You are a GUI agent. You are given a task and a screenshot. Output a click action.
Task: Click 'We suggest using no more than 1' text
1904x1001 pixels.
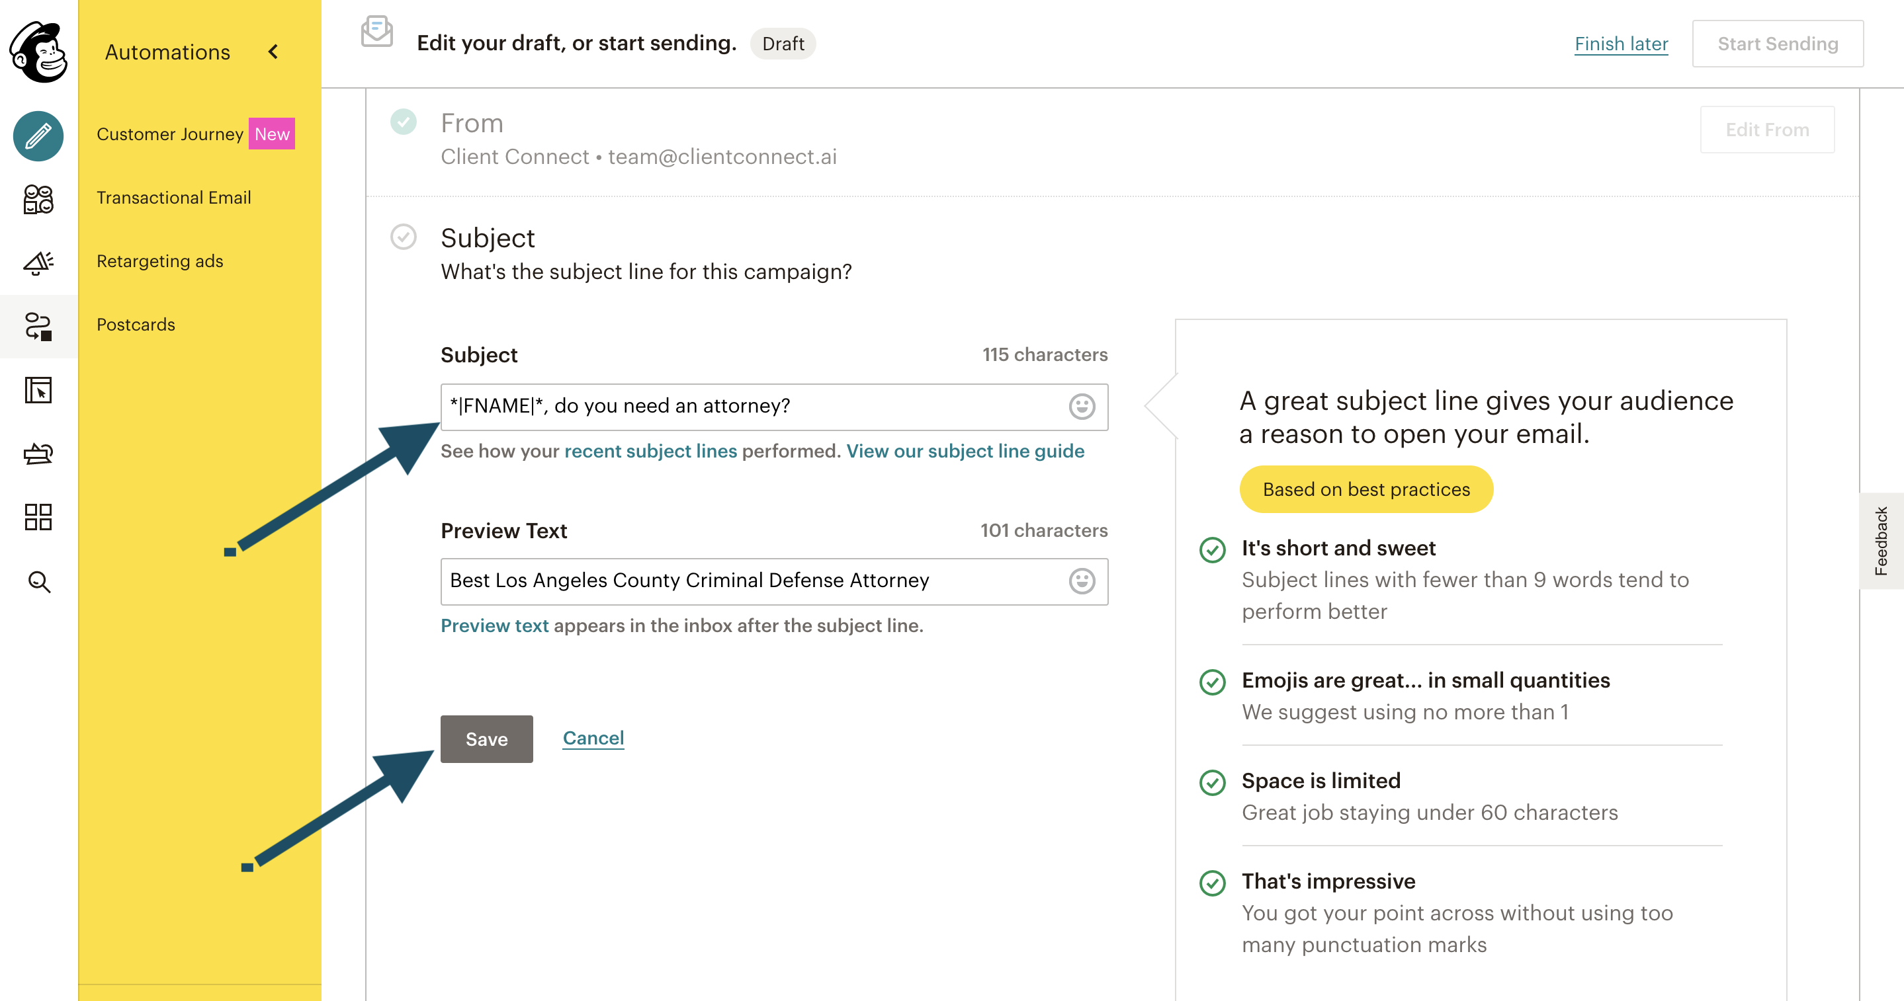[x=1405, y=712]
